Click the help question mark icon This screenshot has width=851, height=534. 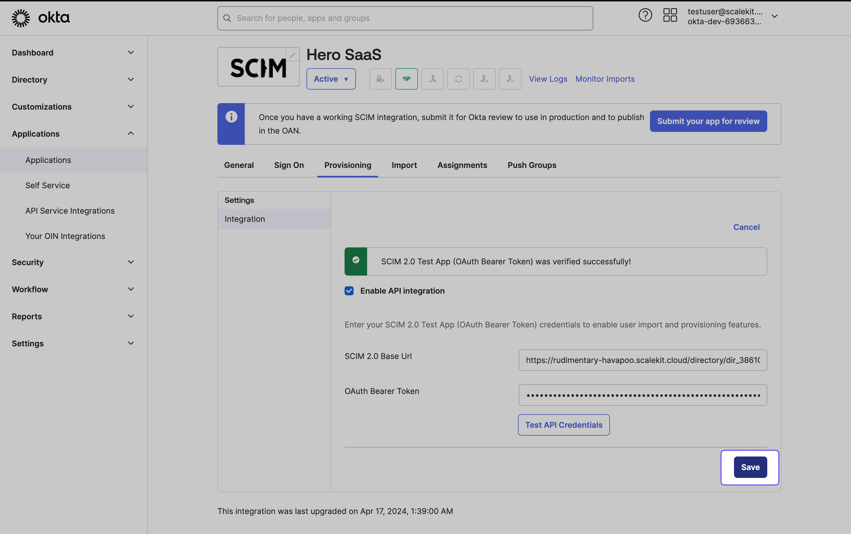645,17
